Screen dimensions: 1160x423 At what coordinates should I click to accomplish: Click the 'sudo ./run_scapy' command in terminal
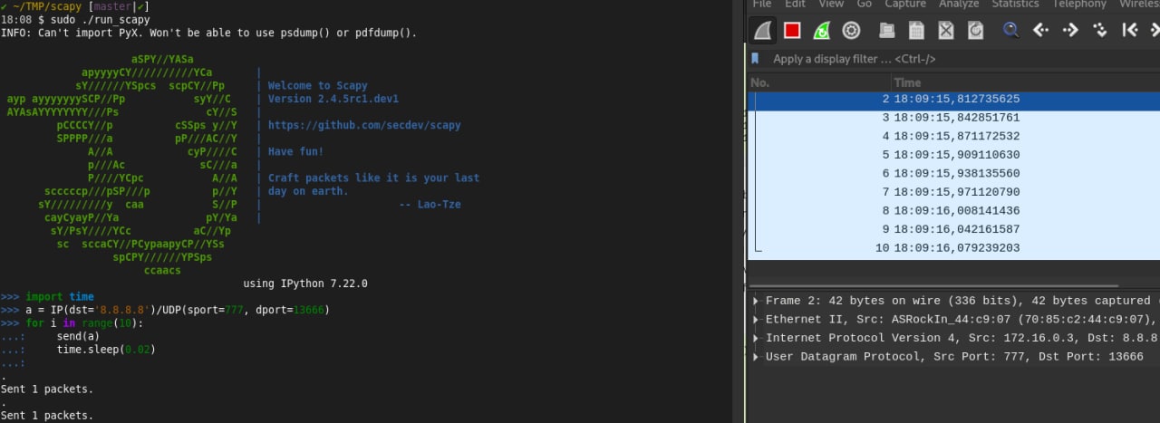tap(101, 20)
